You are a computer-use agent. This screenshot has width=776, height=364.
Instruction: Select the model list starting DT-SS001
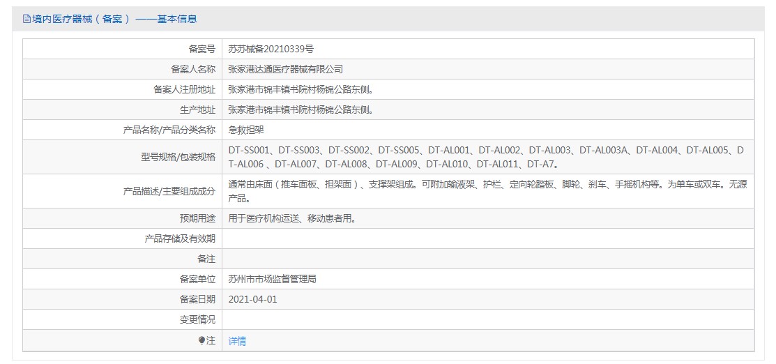point(487,157)
